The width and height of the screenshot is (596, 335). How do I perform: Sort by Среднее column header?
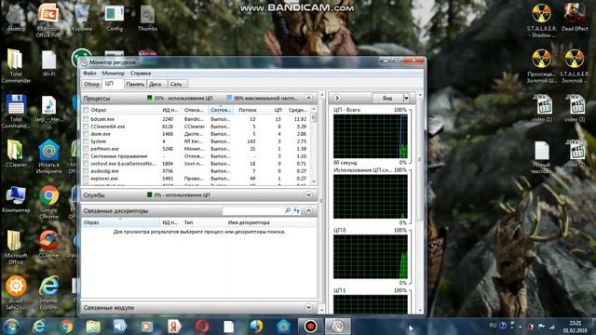coord(297,110)
